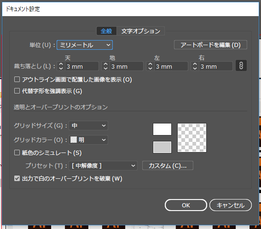
Task: Open the 単位 units dropdown
Action: [x=85, y=45]
